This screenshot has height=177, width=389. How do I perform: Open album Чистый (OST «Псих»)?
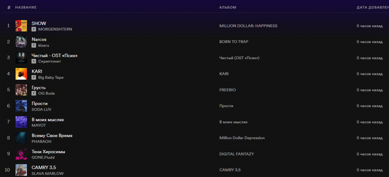point(240,58)
